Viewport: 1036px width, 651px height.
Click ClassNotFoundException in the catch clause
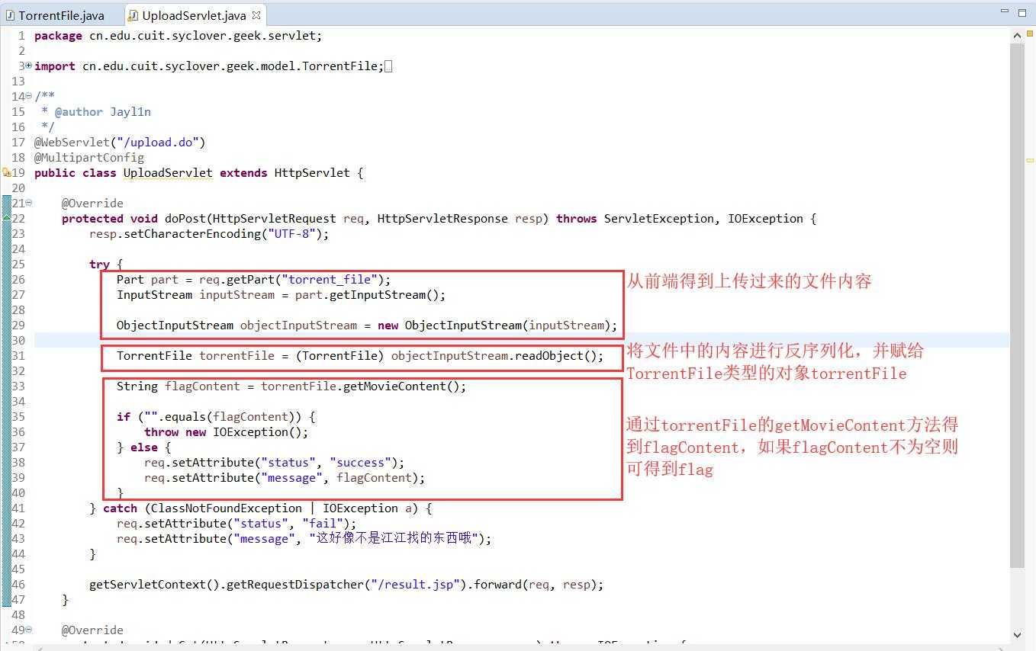point(227,508)
